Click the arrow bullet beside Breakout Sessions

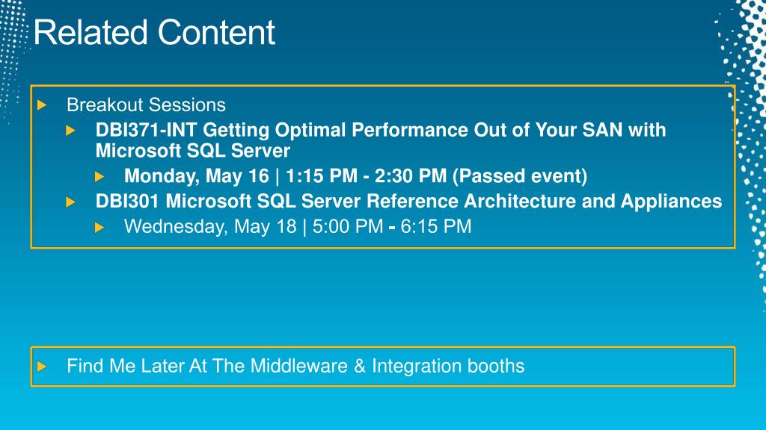pyautogui.click(x=42, y=105)
